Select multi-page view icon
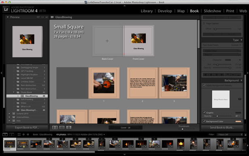This screenshot has width=249, height=156. [x=55, y=127]
